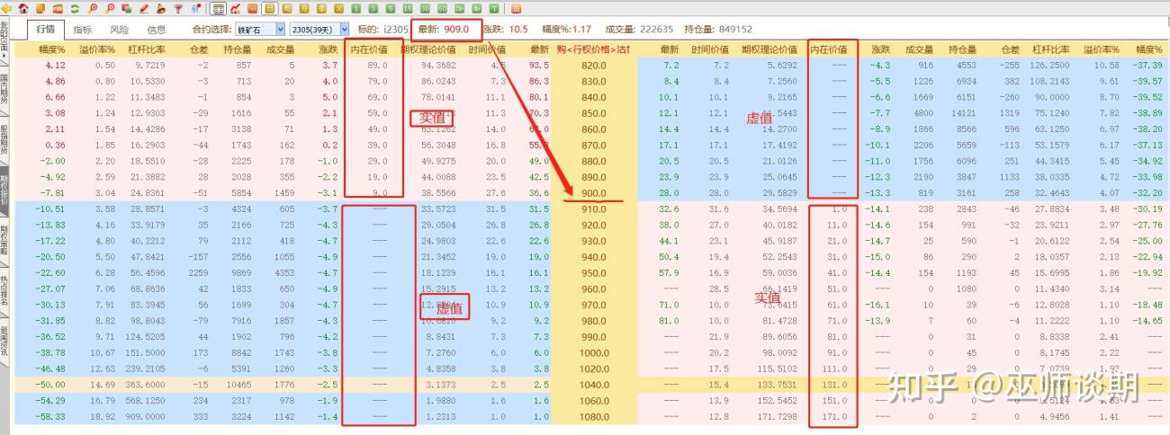Screen dimensions: 1170x435
Task: Click the green refresh icon
Action: click(x=74, y=8)
